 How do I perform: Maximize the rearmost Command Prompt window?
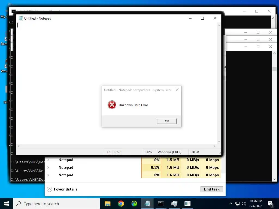click(x=257, y=11)
